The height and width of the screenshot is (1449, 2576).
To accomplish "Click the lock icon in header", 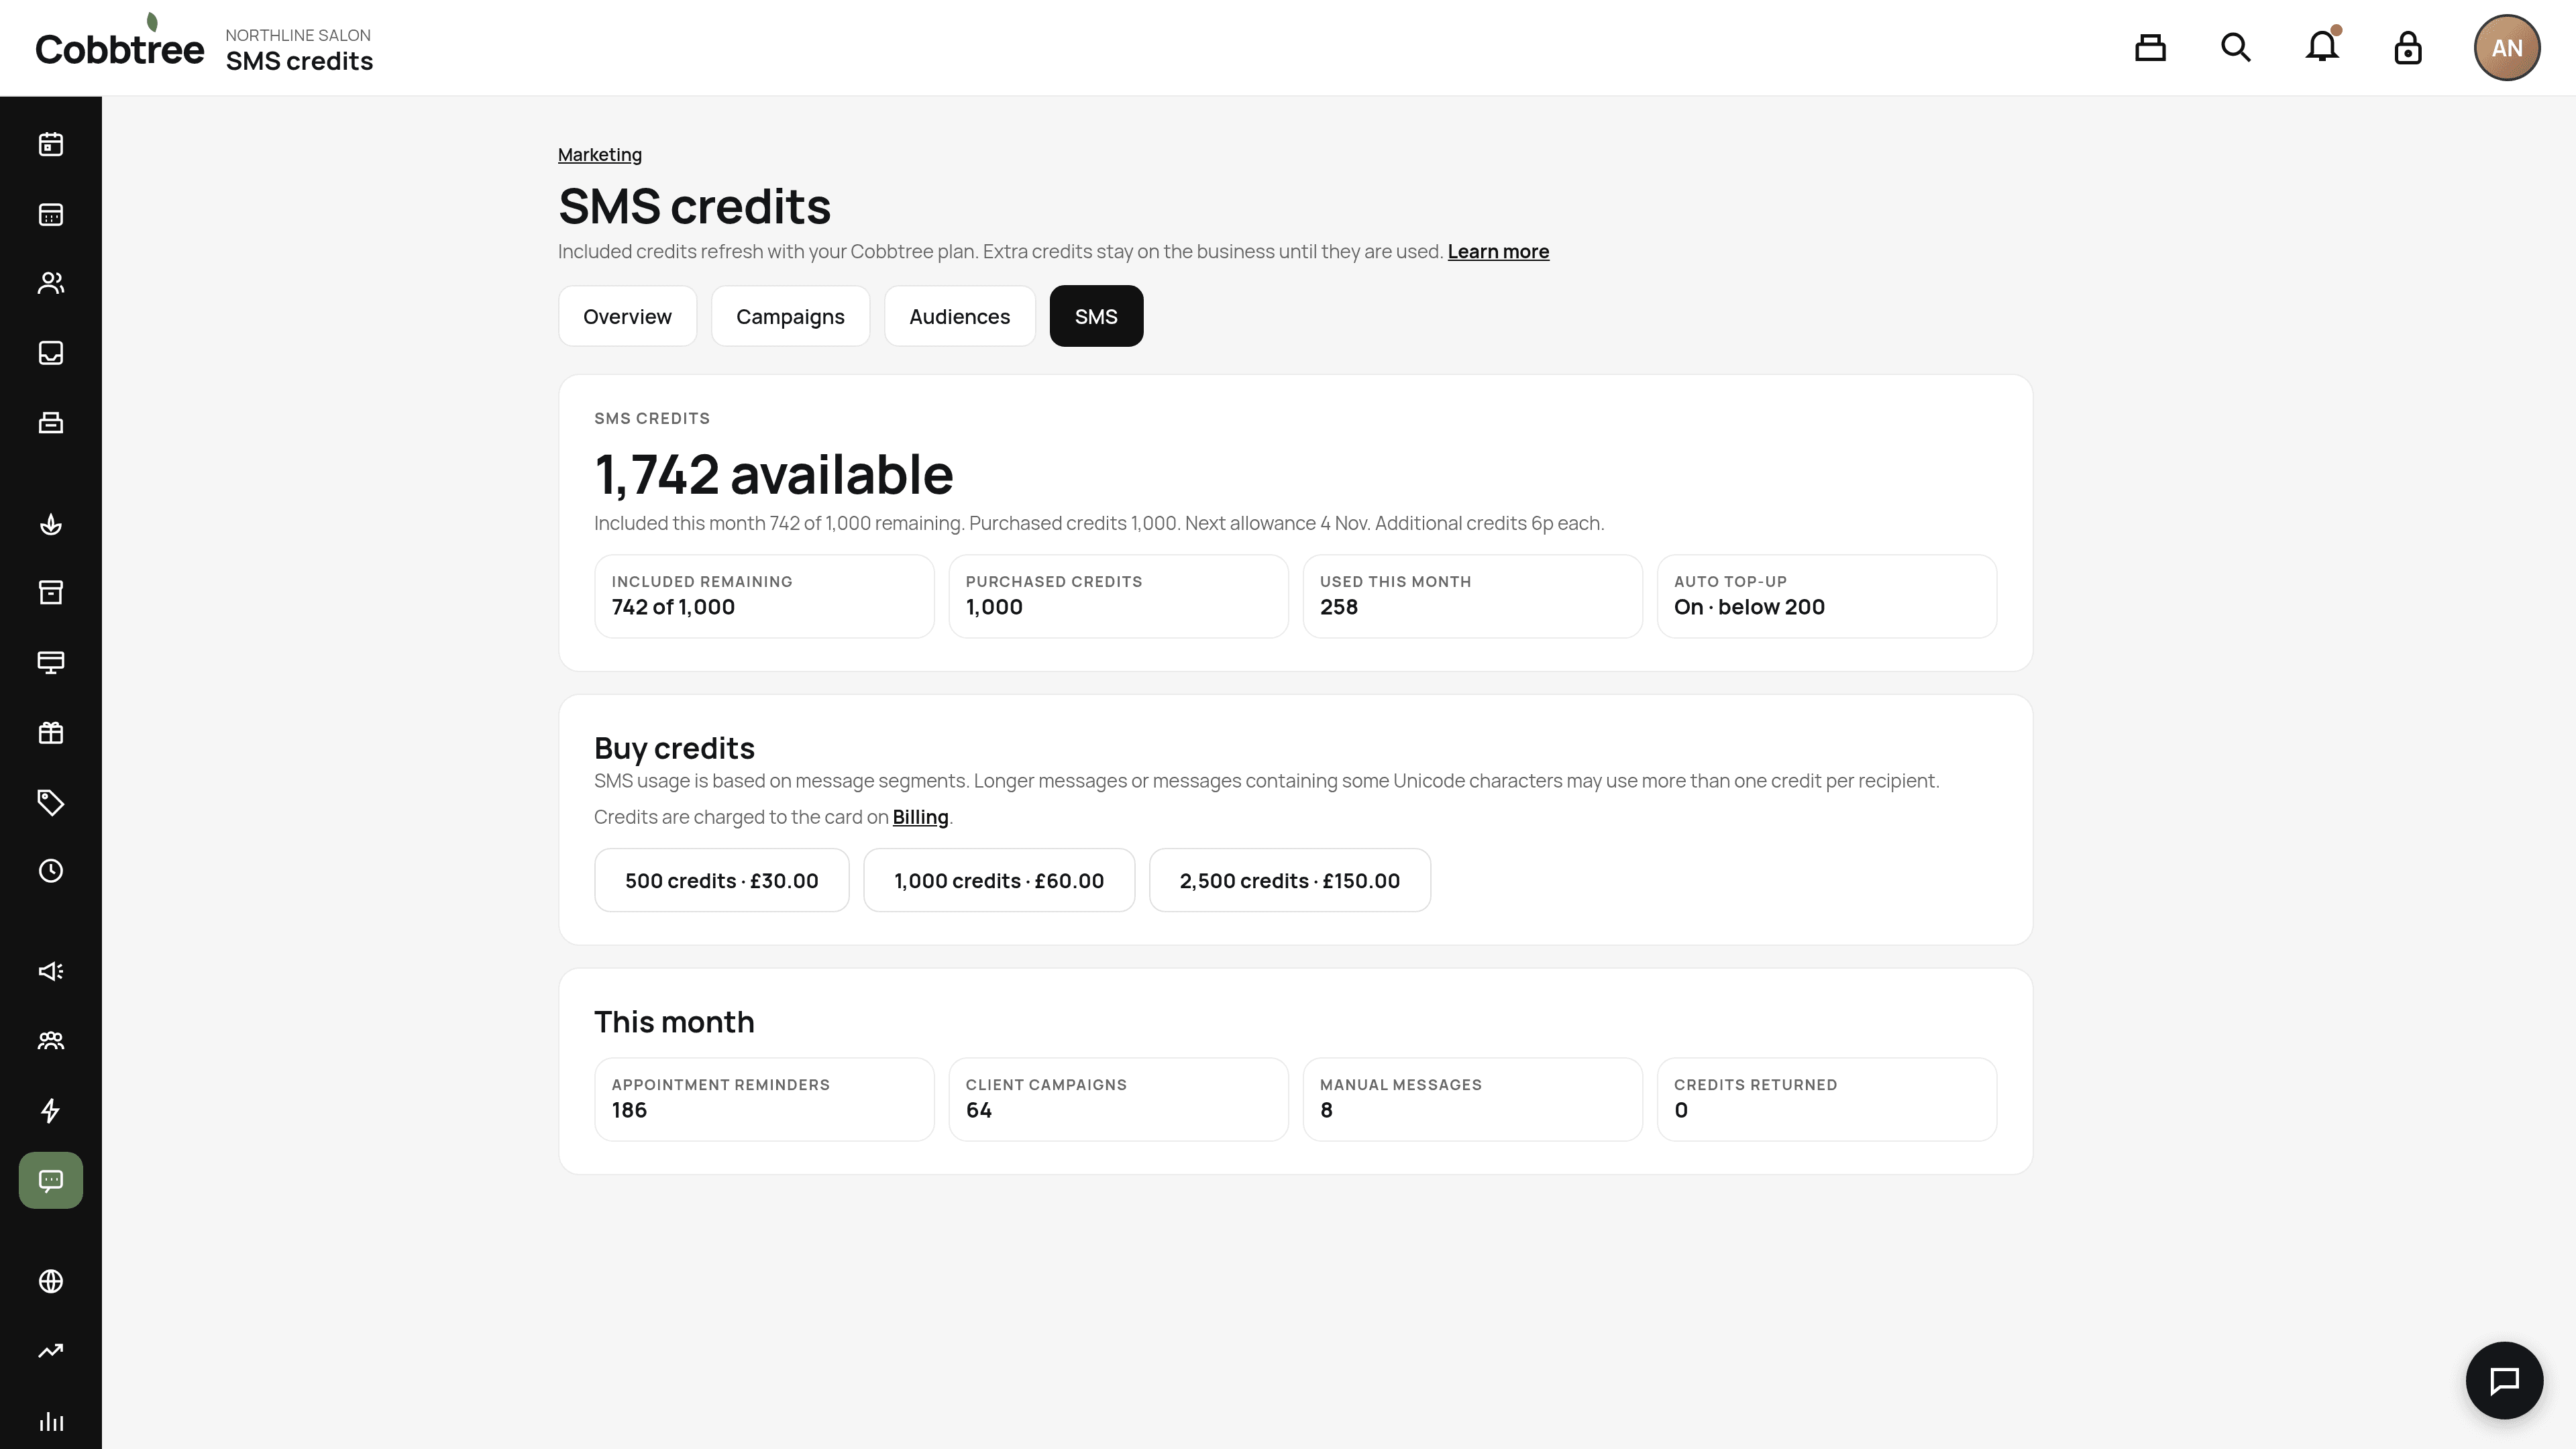I will [2408, 48].
